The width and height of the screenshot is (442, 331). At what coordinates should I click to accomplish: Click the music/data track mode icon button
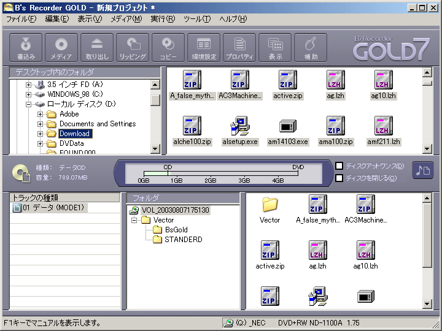[422, 170]
